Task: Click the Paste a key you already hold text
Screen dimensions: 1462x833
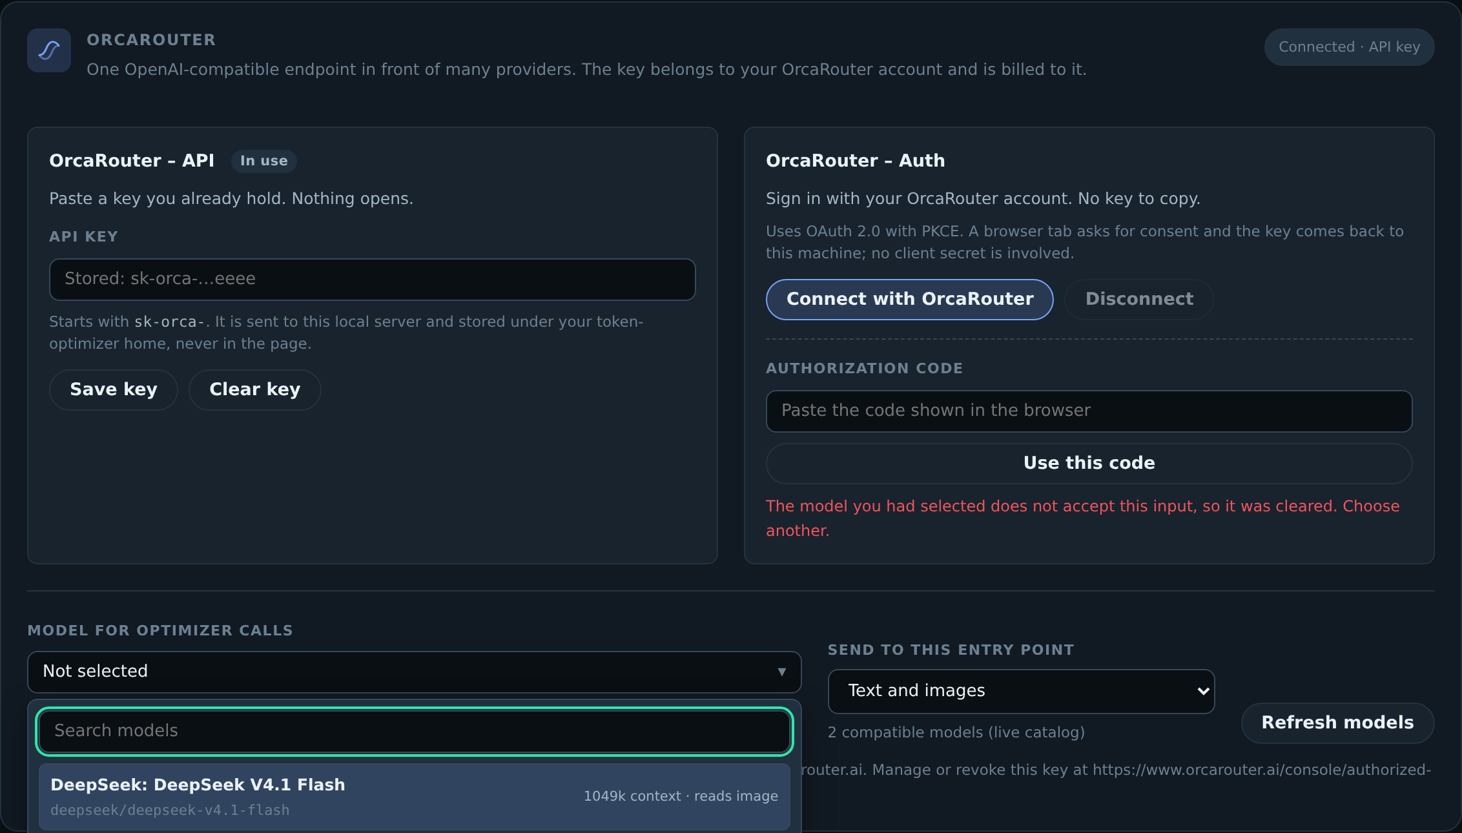Action: 231,198
